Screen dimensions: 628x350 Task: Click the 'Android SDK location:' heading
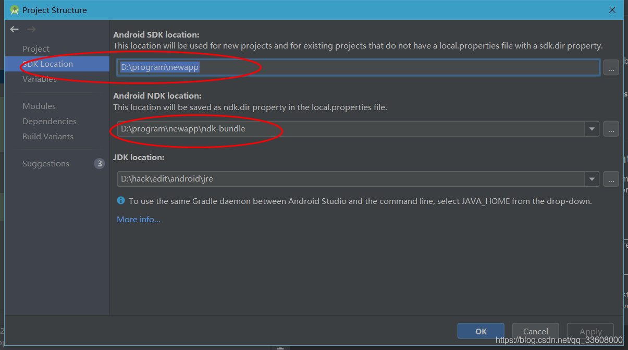click(x=156, y=34)
